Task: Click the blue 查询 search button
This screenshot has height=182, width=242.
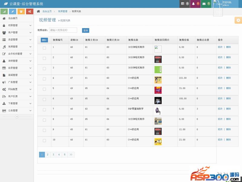Action: click(86, 30)
